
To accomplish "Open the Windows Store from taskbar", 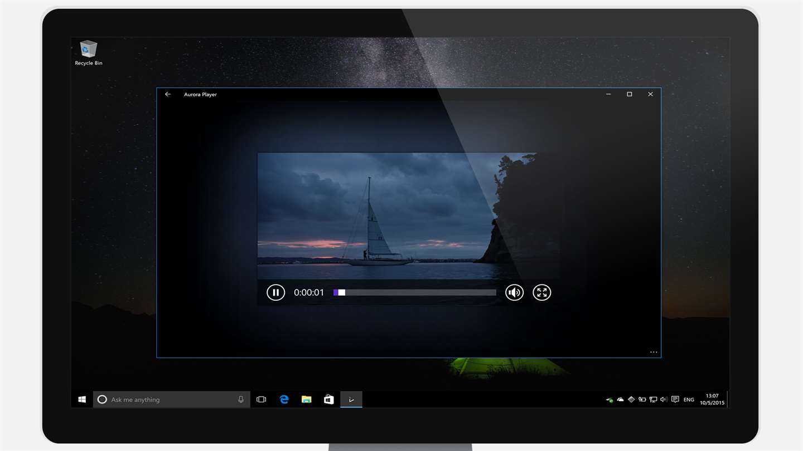I will pos(329,399).
